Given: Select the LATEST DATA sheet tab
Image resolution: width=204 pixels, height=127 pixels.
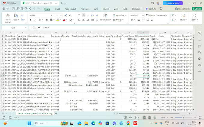Looking at the screenshot, I should [35, 114].
